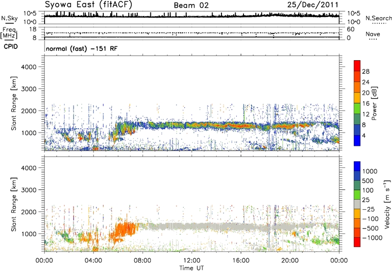Viewport: 392px width, 271px height.
Task: Click the Velocity [m s-1] colorbar title
Action: coord(387,204)
